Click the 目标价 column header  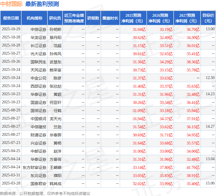(208, 18)
